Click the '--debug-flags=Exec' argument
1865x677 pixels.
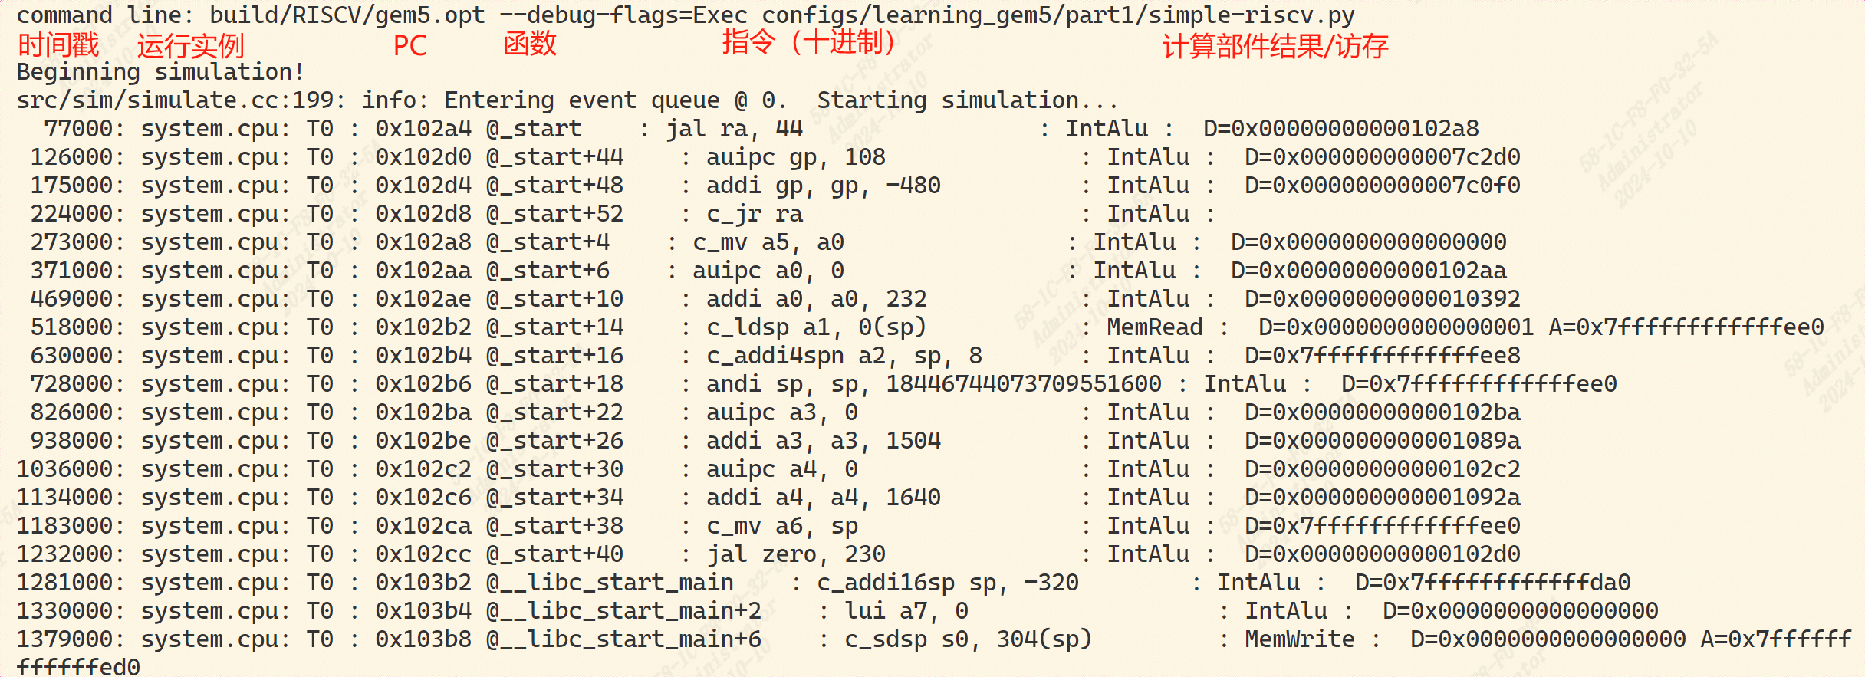click(623, 15)
